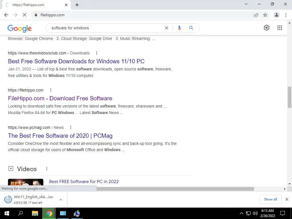Open Best Free Software Downloads for Windows
292x219 pixels.
76,61
